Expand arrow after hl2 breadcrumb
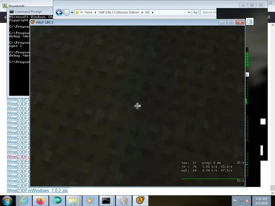Image resolution: width=275 pixels, height=206 pixels. tap(153, 12)
